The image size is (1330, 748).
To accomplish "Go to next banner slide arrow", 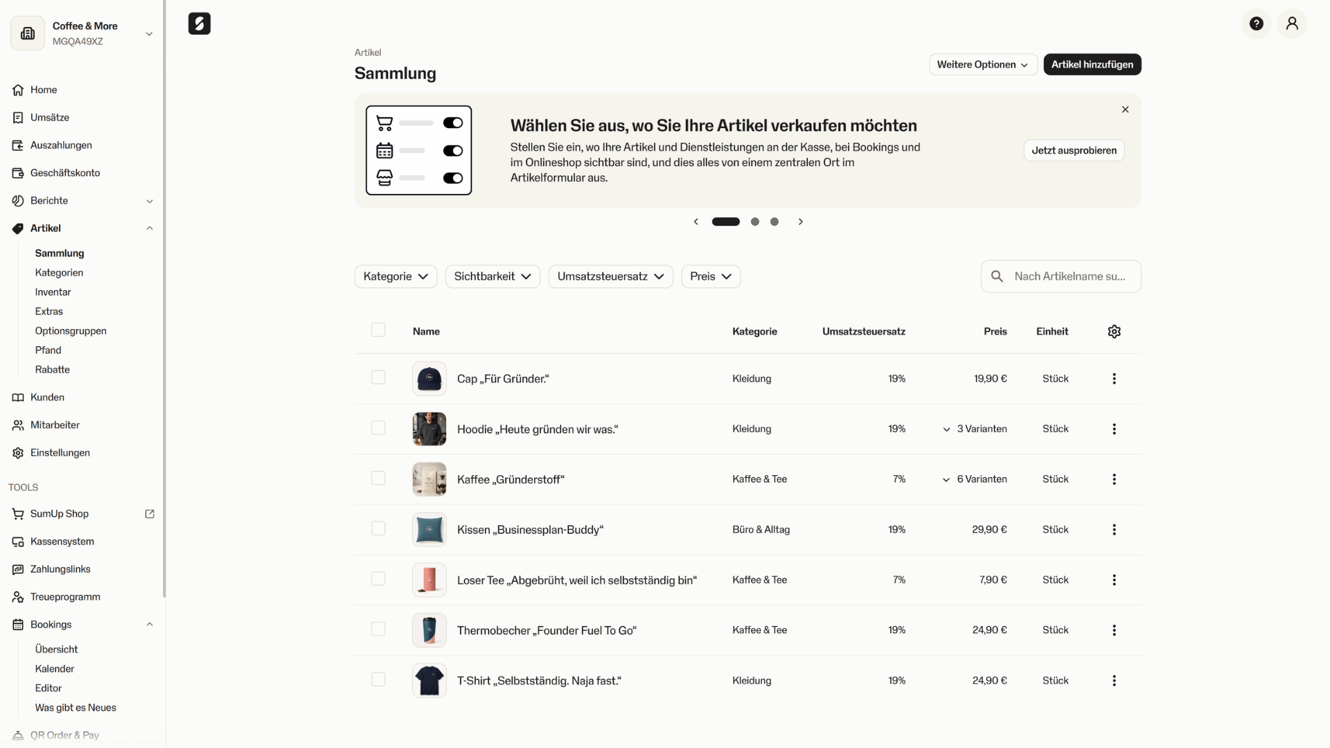I will point(801,222).
